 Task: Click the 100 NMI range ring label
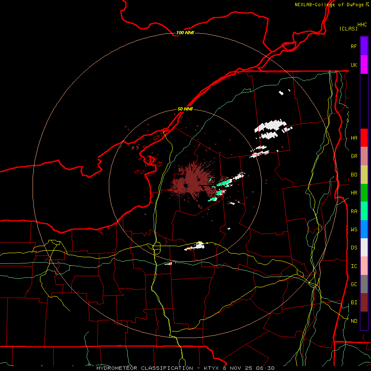[x=185, y=33]
